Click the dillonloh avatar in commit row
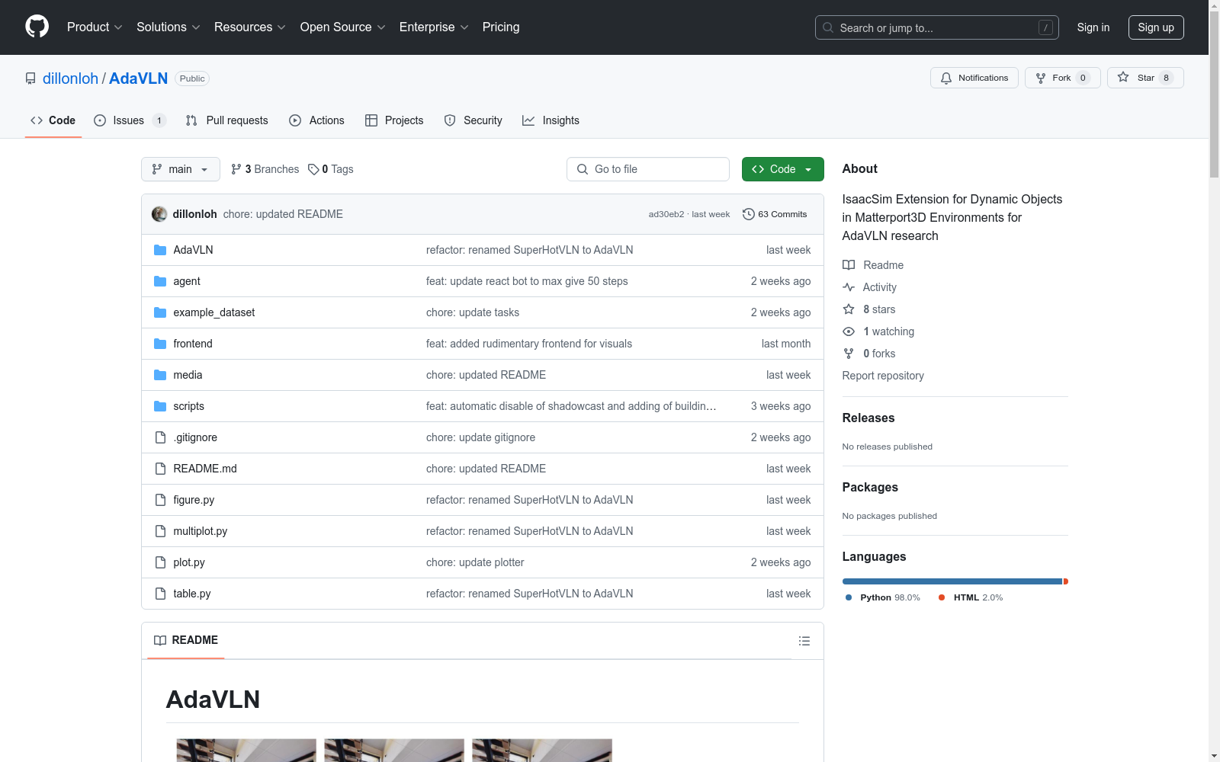The width and height of the screenshot is (1220, 762). 159,214
